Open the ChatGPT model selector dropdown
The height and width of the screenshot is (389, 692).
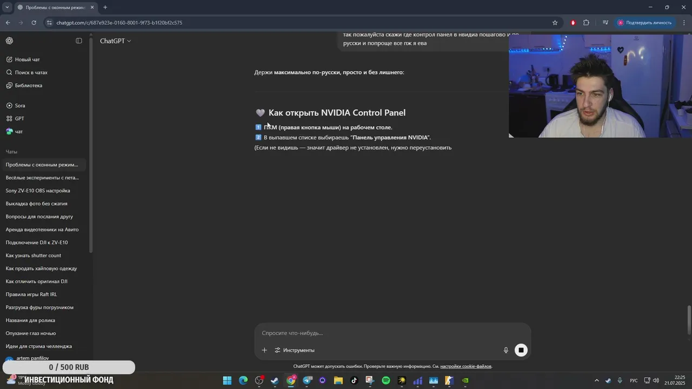[x=115, y=41]
